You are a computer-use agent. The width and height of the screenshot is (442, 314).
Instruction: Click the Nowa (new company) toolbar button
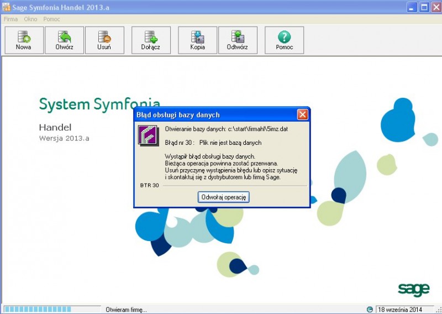click(24, 40)
